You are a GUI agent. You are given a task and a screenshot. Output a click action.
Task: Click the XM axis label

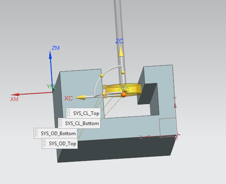click(14, 99)
